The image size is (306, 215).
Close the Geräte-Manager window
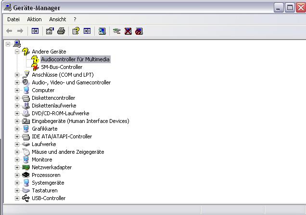[301, 8]
